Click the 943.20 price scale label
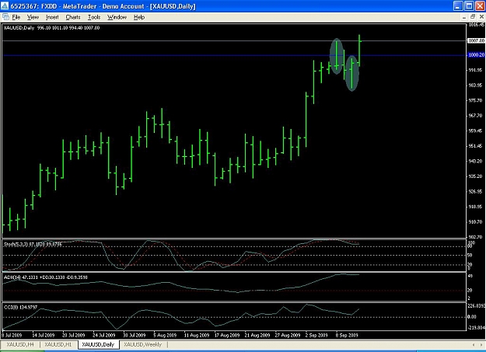Viewport: 486px width, 352px height. pyautogui.click(x=475, y=161)
